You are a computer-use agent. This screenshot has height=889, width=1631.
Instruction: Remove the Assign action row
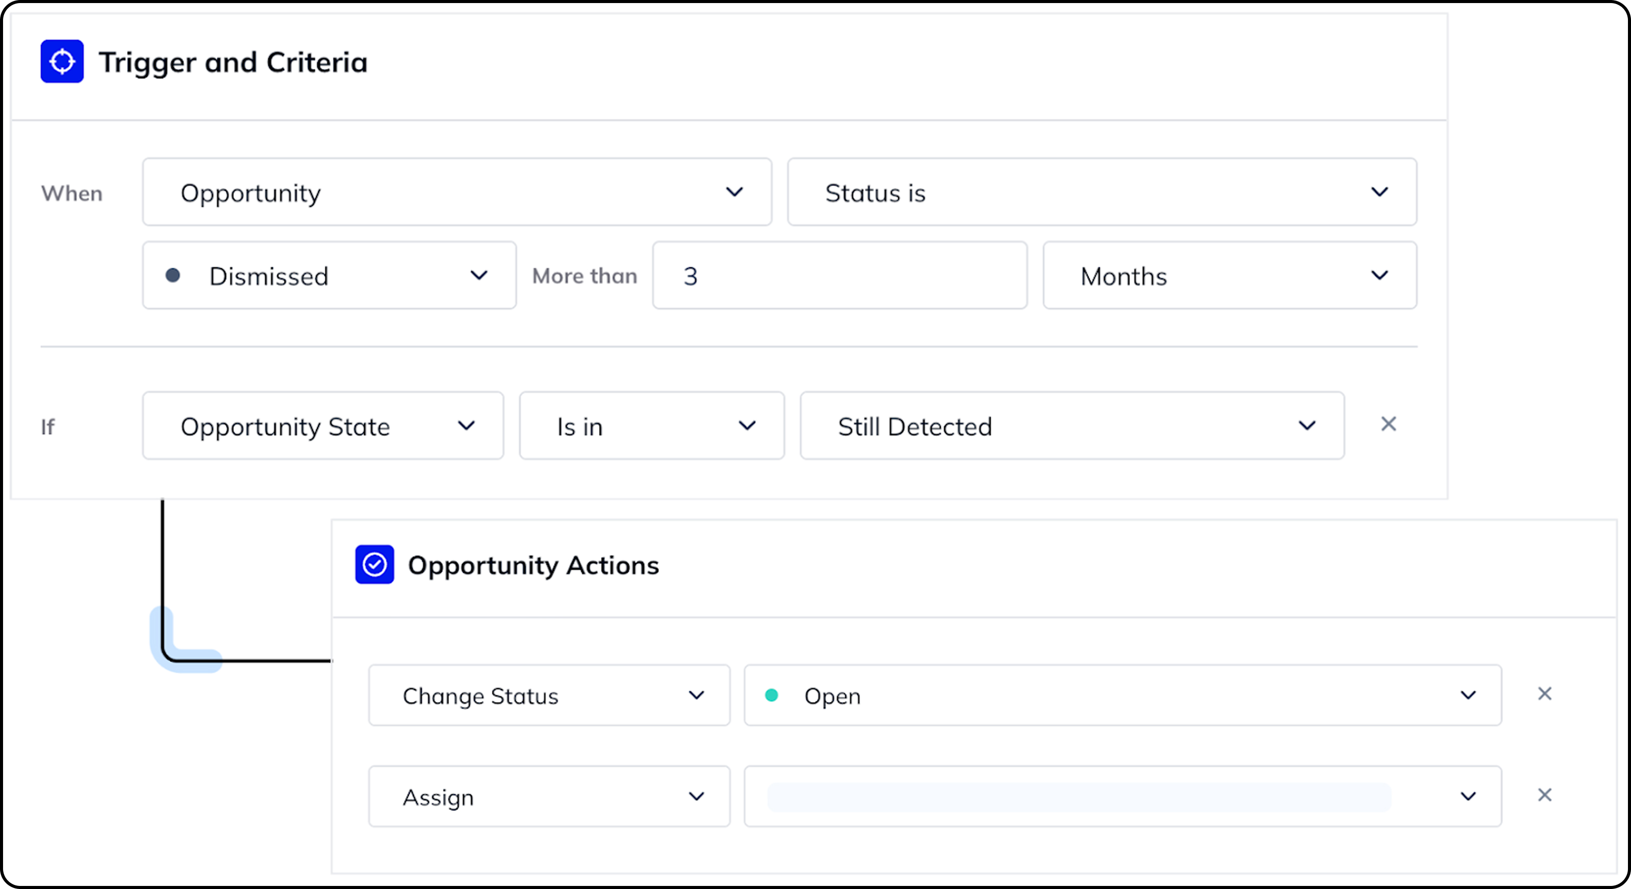(1544, 795)
